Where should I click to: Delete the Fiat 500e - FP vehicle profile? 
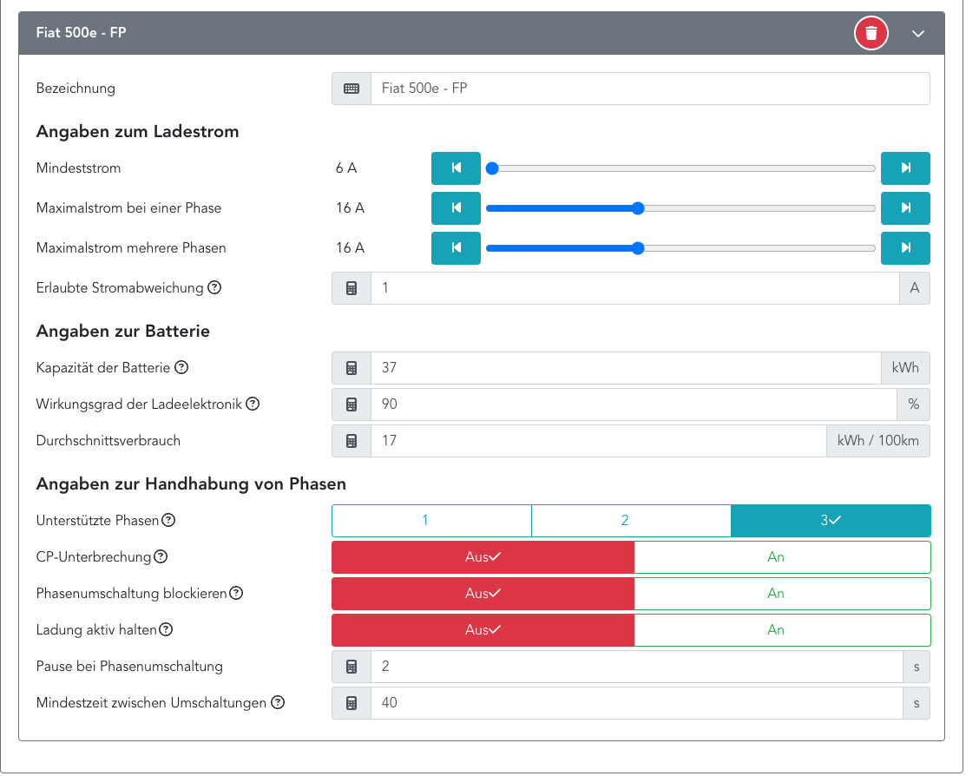coord(871,33)
